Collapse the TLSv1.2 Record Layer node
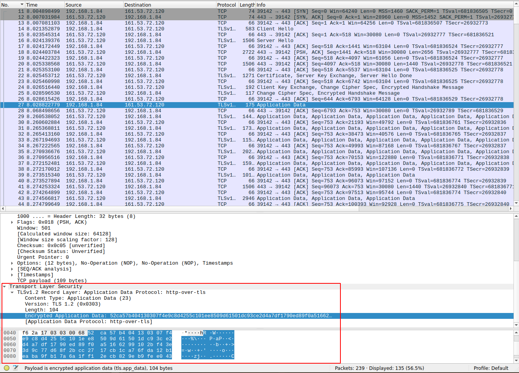 (x=12, y=292)
